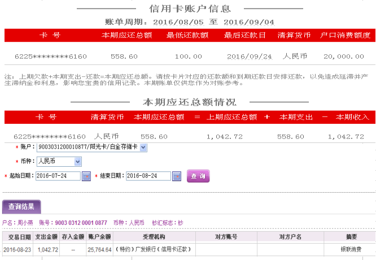Click the 最后还款日 header in top table

(x=248, y=35)
